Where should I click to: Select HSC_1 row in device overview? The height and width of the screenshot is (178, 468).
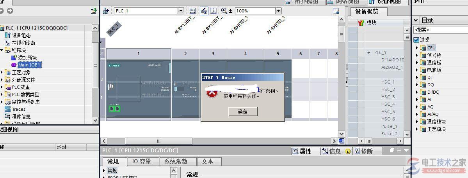[388, 82]
